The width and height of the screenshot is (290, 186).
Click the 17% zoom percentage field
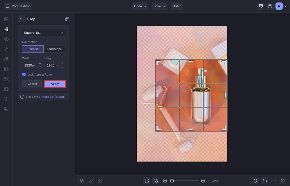[x=214, y=181]
